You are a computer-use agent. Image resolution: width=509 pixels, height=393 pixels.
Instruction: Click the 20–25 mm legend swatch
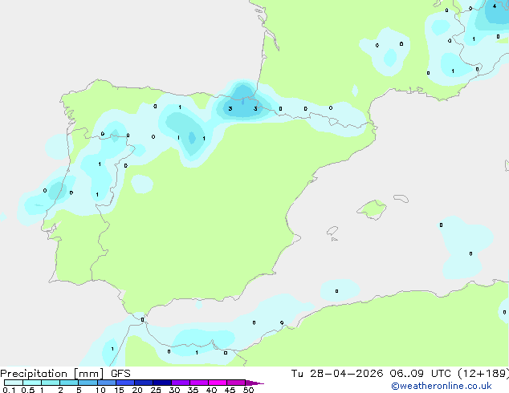144,383
